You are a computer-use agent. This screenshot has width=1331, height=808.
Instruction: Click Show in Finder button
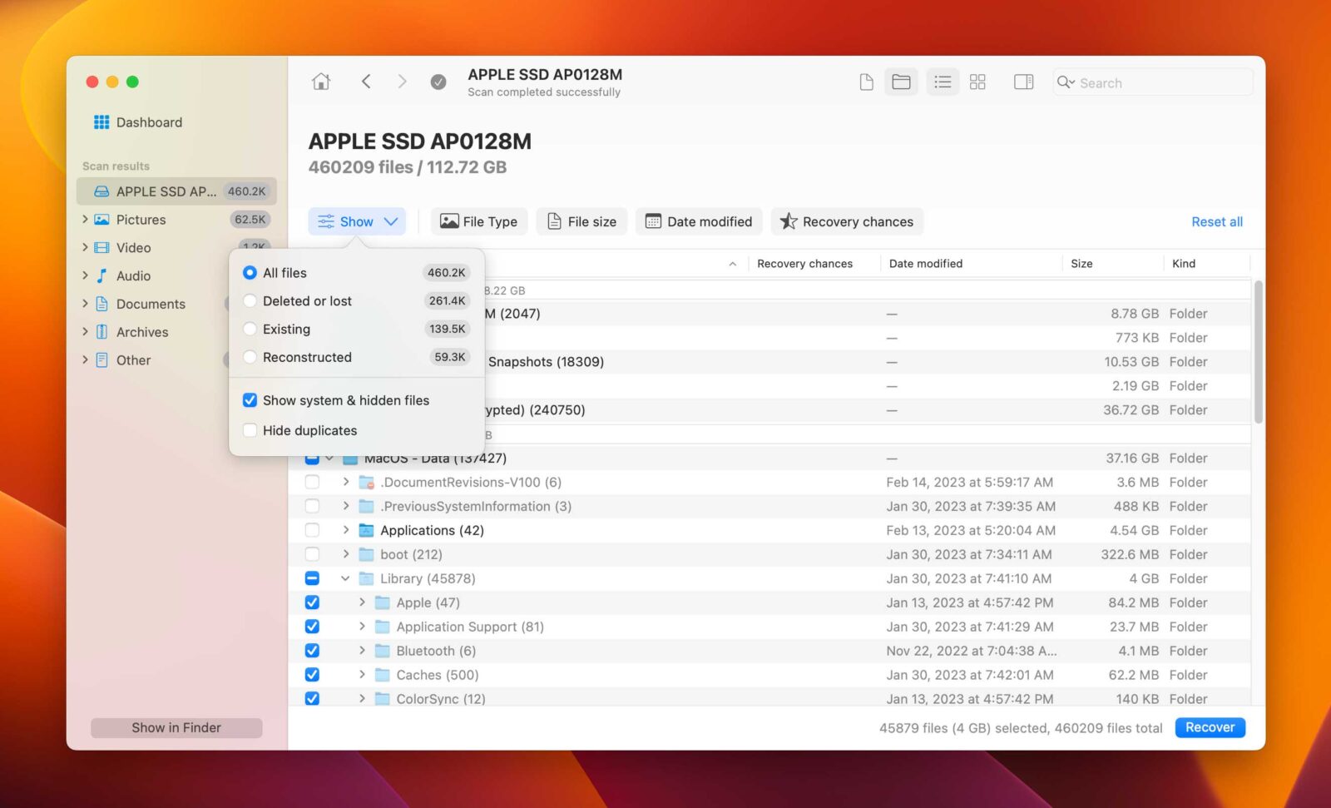click(176, 728)
